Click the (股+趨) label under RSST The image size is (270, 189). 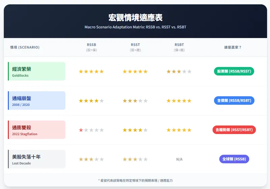(135, 50)
